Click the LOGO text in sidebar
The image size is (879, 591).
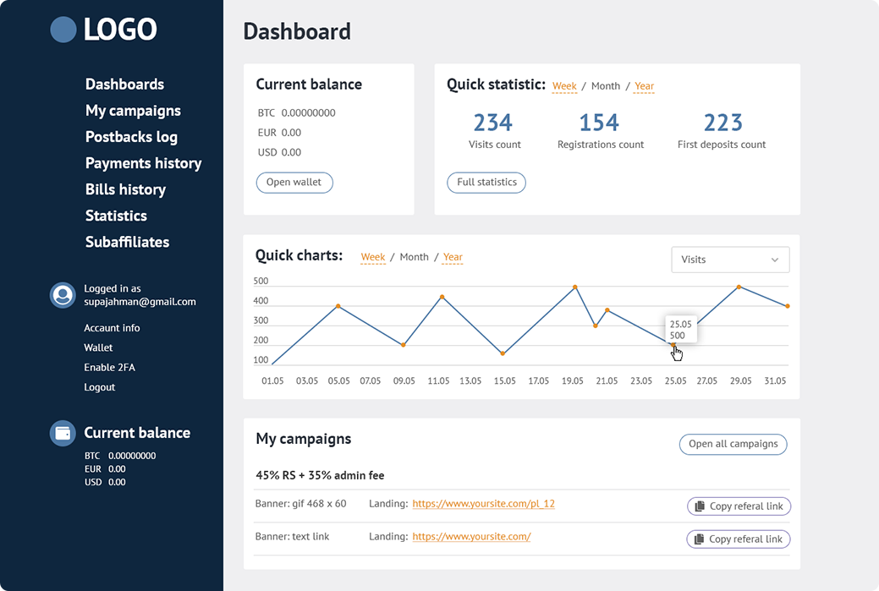pyautogui.click(x=120, y=30)
